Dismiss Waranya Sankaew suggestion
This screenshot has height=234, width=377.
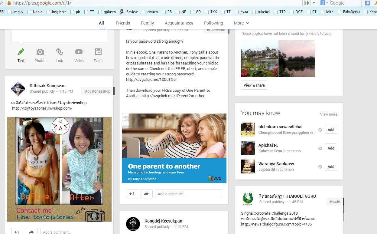tap(320, 166)
